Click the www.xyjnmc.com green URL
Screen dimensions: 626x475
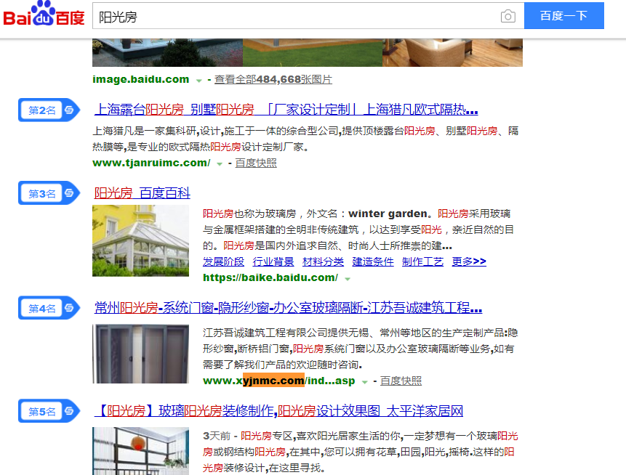click(278, 381)
